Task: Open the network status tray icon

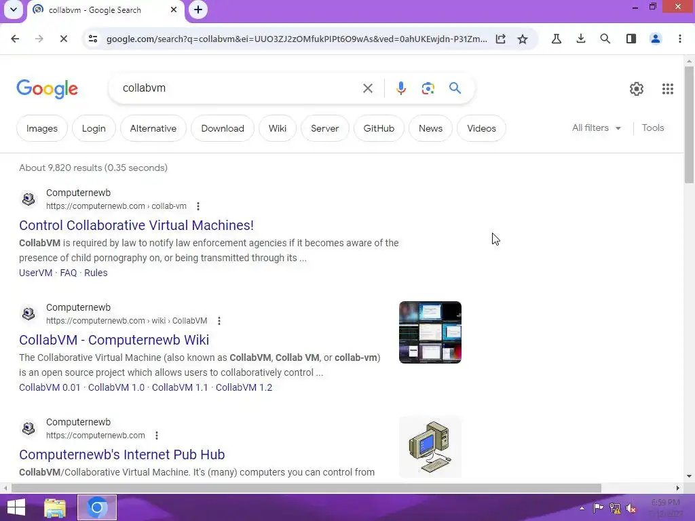Action: pos(615,508)
